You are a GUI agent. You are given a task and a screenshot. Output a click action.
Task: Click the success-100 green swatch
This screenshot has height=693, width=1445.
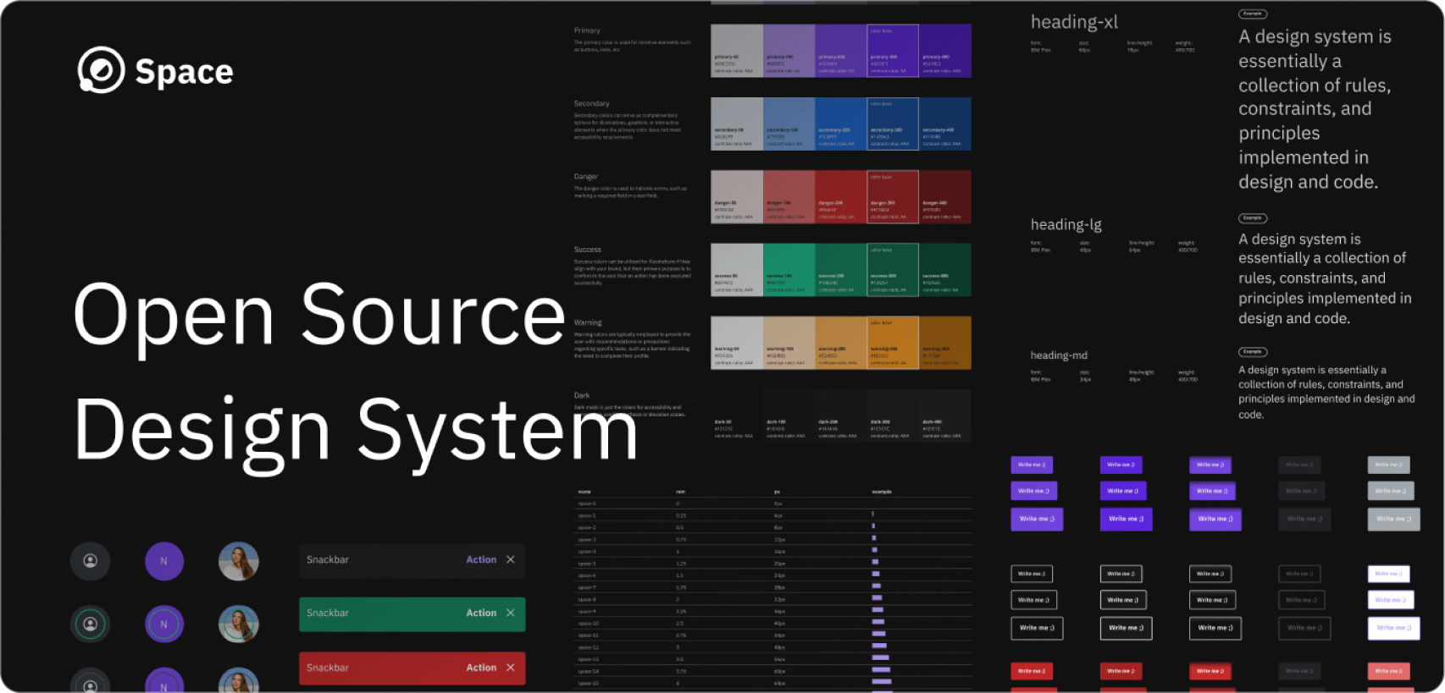(789, 270)
